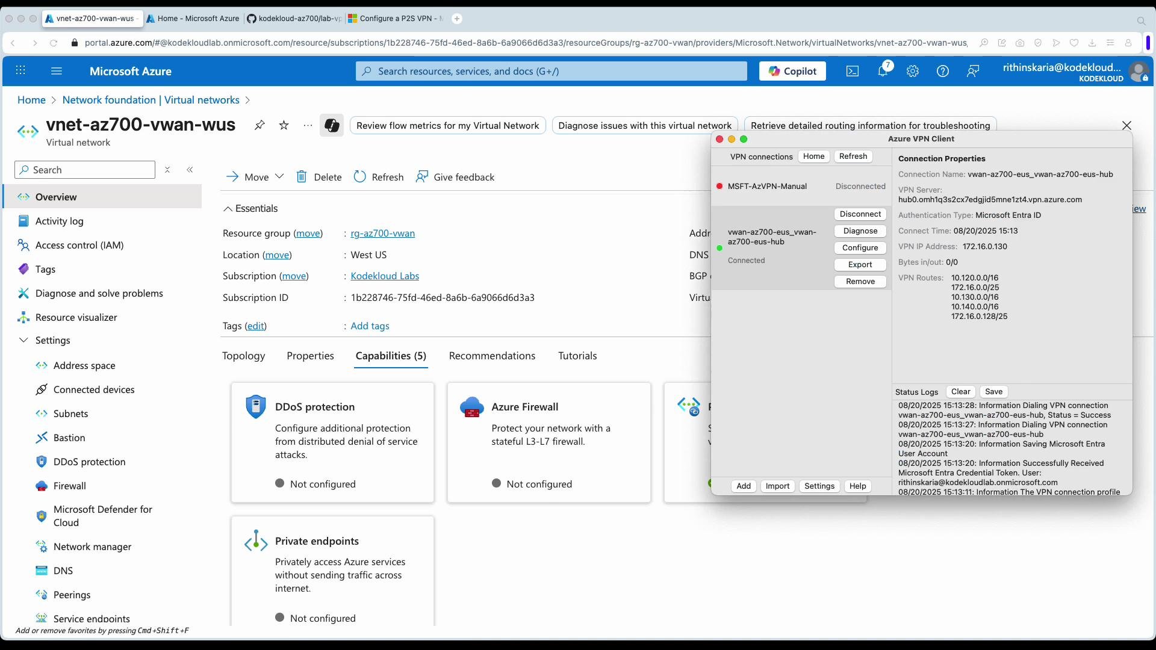This screenshot has width=1156, height=650.
Task: Focus the global Azure search box
Action: [551, 71]
